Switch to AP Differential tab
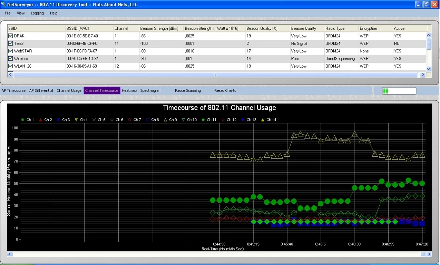Screen dimensions: 440x265 (41, 90)
